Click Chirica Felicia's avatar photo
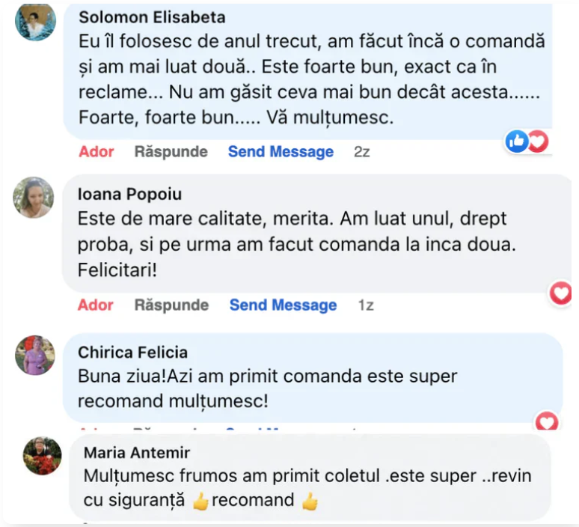Screen dimensions: 579x527 point(35,355)
